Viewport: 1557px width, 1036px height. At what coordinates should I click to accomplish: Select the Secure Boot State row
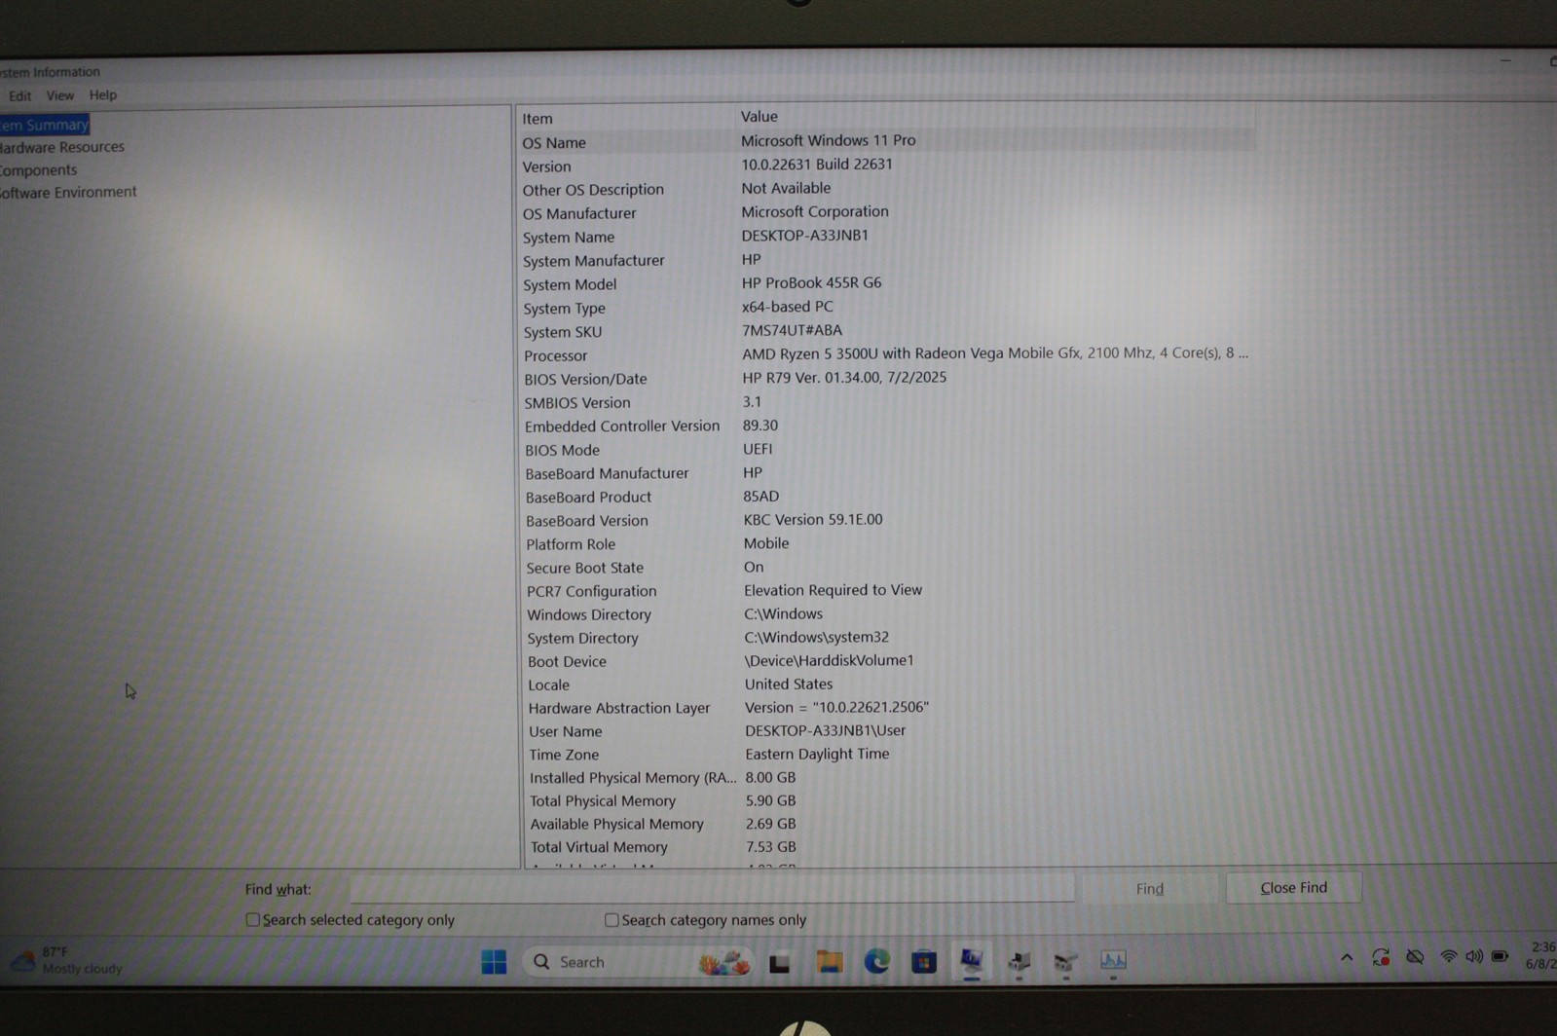[886, 567]
